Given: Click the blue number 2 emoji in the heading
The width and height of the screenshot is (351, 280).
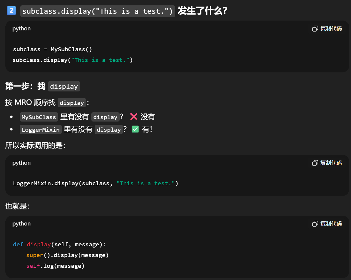Looking at the screenshot, I should pos(11,11).
